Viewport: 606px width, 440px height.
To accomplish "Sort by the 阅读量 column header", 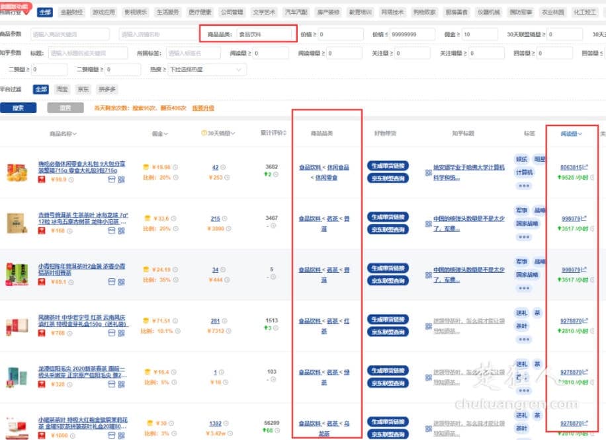I will point(571,133).
